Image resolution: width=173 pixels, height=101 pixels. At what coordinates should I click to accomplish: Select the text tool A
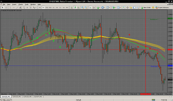(x=27, y=7)
